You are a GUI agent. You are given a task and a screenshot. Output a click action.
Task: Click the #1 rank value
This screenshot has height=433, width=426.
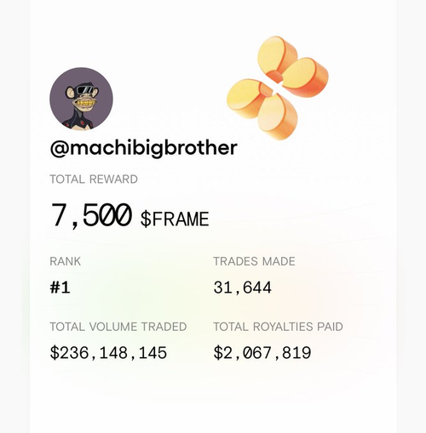coord(60,288)
